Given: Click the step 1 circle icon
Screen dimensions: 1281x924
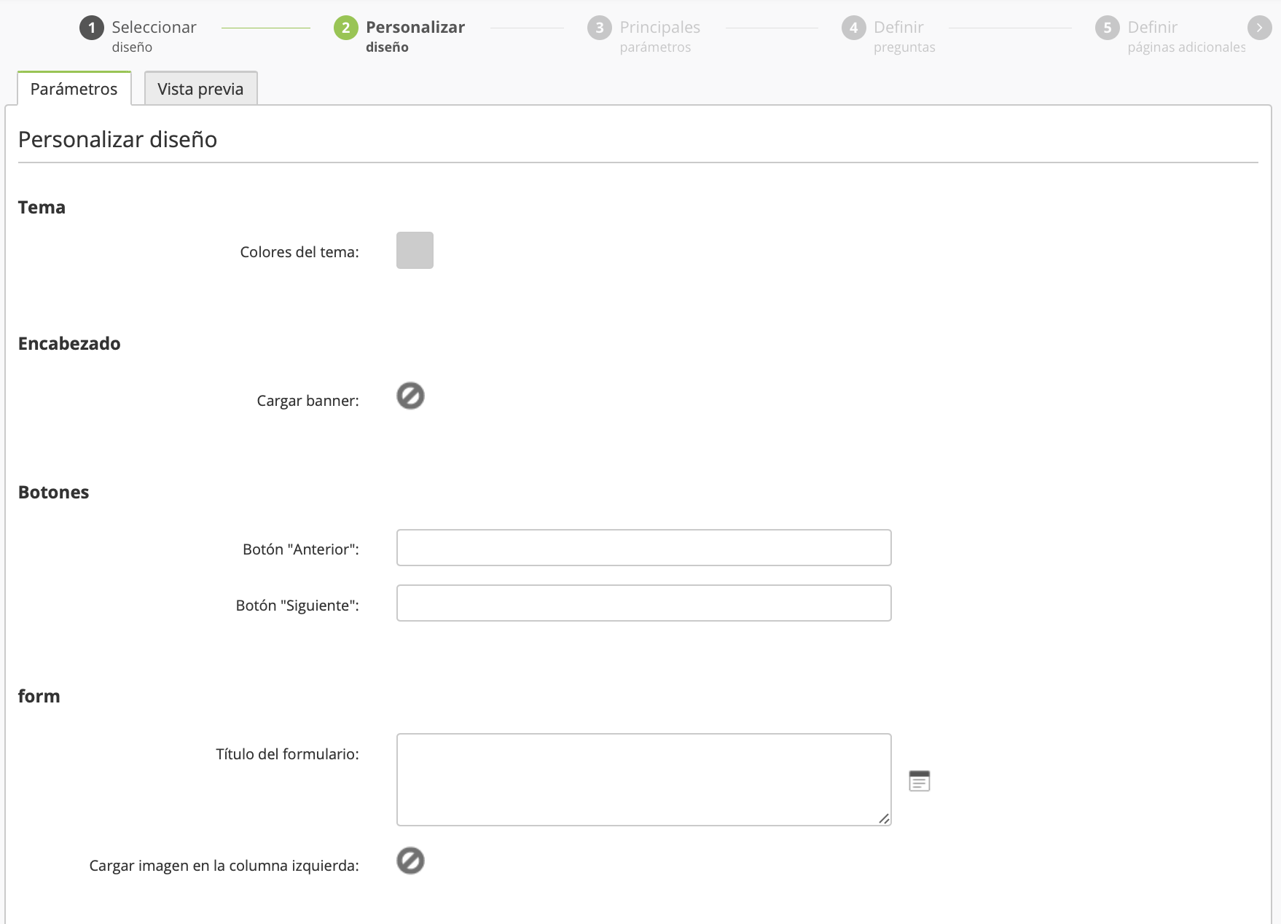Looking at the screenshot, I should pyautogui.click(x=91, y=28).
